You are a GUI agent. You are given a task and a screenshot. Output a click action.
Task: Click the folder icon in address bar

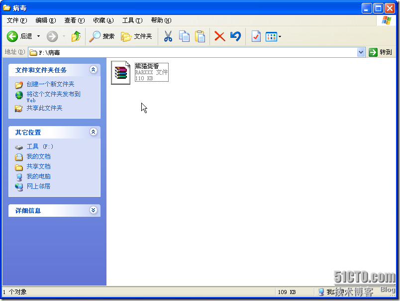[x=33, y=53]
